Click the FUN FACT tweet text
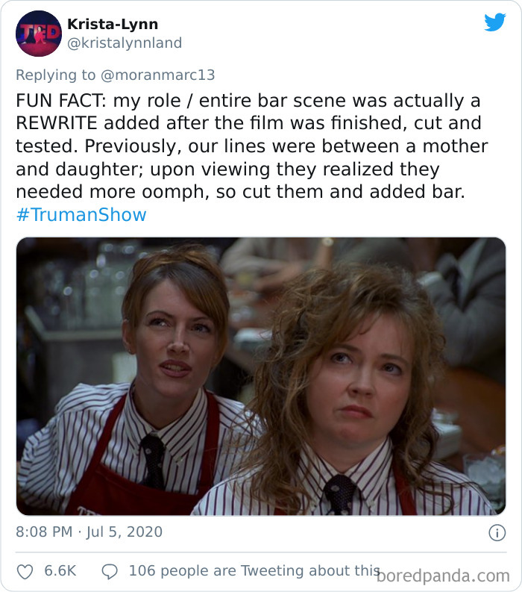The height and width of the screenshot is (592, 522). [x=252, y=146]
